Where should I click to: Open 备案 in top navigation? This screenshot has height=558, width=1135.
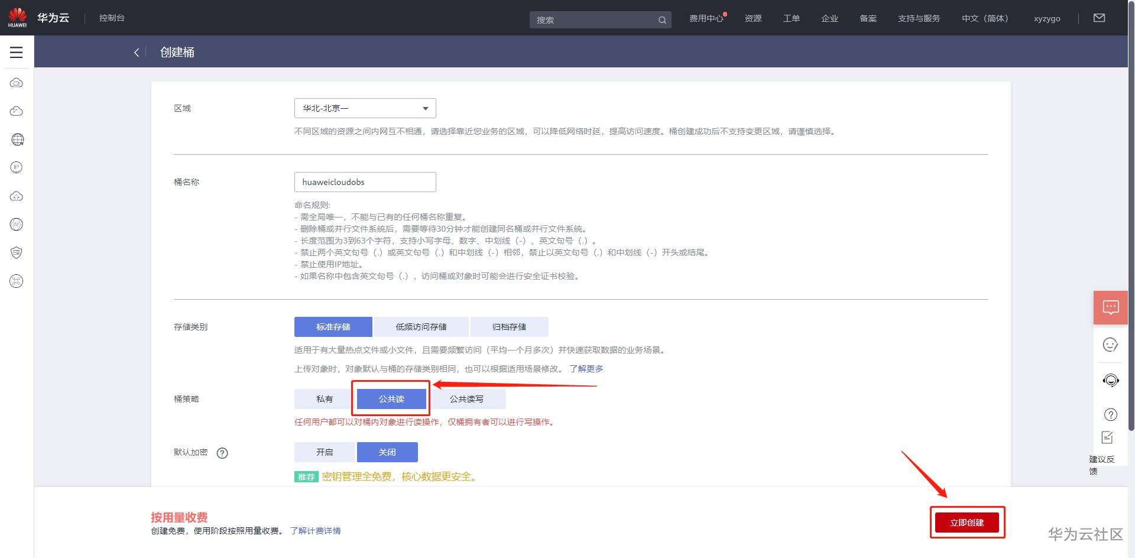click(868, 18)
